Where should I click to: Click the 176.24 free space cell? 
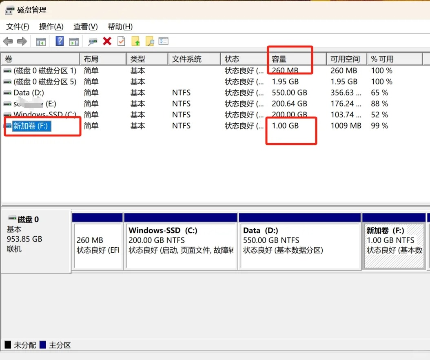(x=346, y=104)
